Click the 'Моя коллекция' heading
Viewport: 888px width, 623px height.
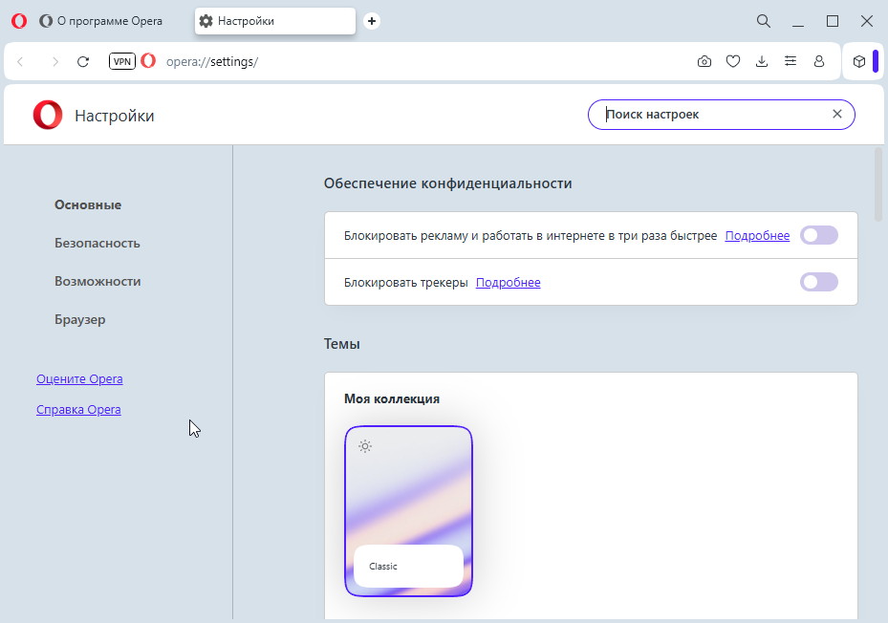392,398
